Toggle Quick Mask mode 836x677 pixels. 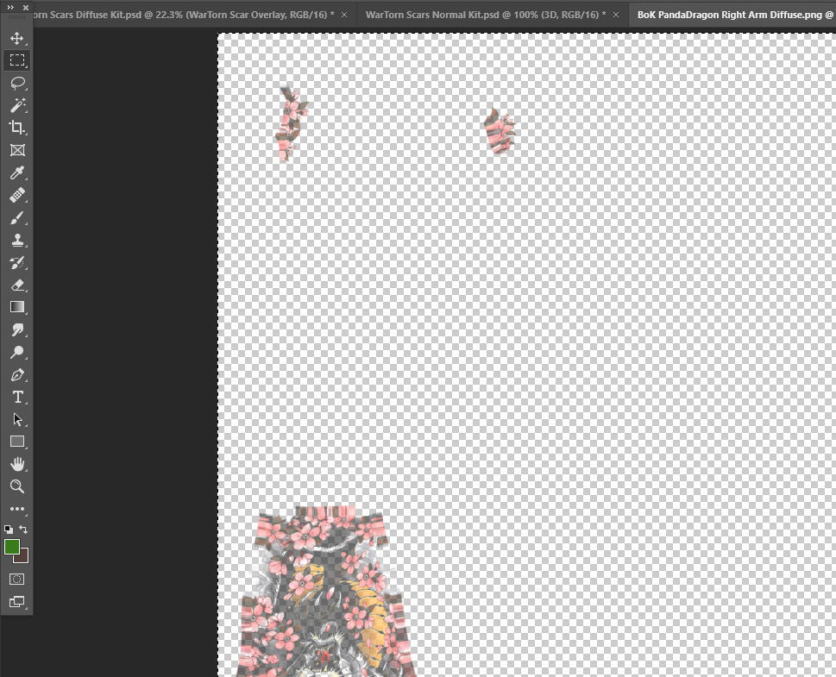17,579
